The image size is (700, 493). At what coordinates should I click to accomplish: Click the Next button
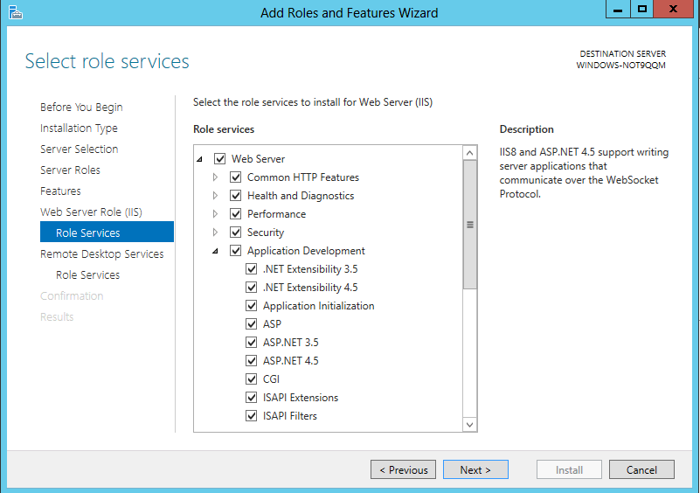475,469
